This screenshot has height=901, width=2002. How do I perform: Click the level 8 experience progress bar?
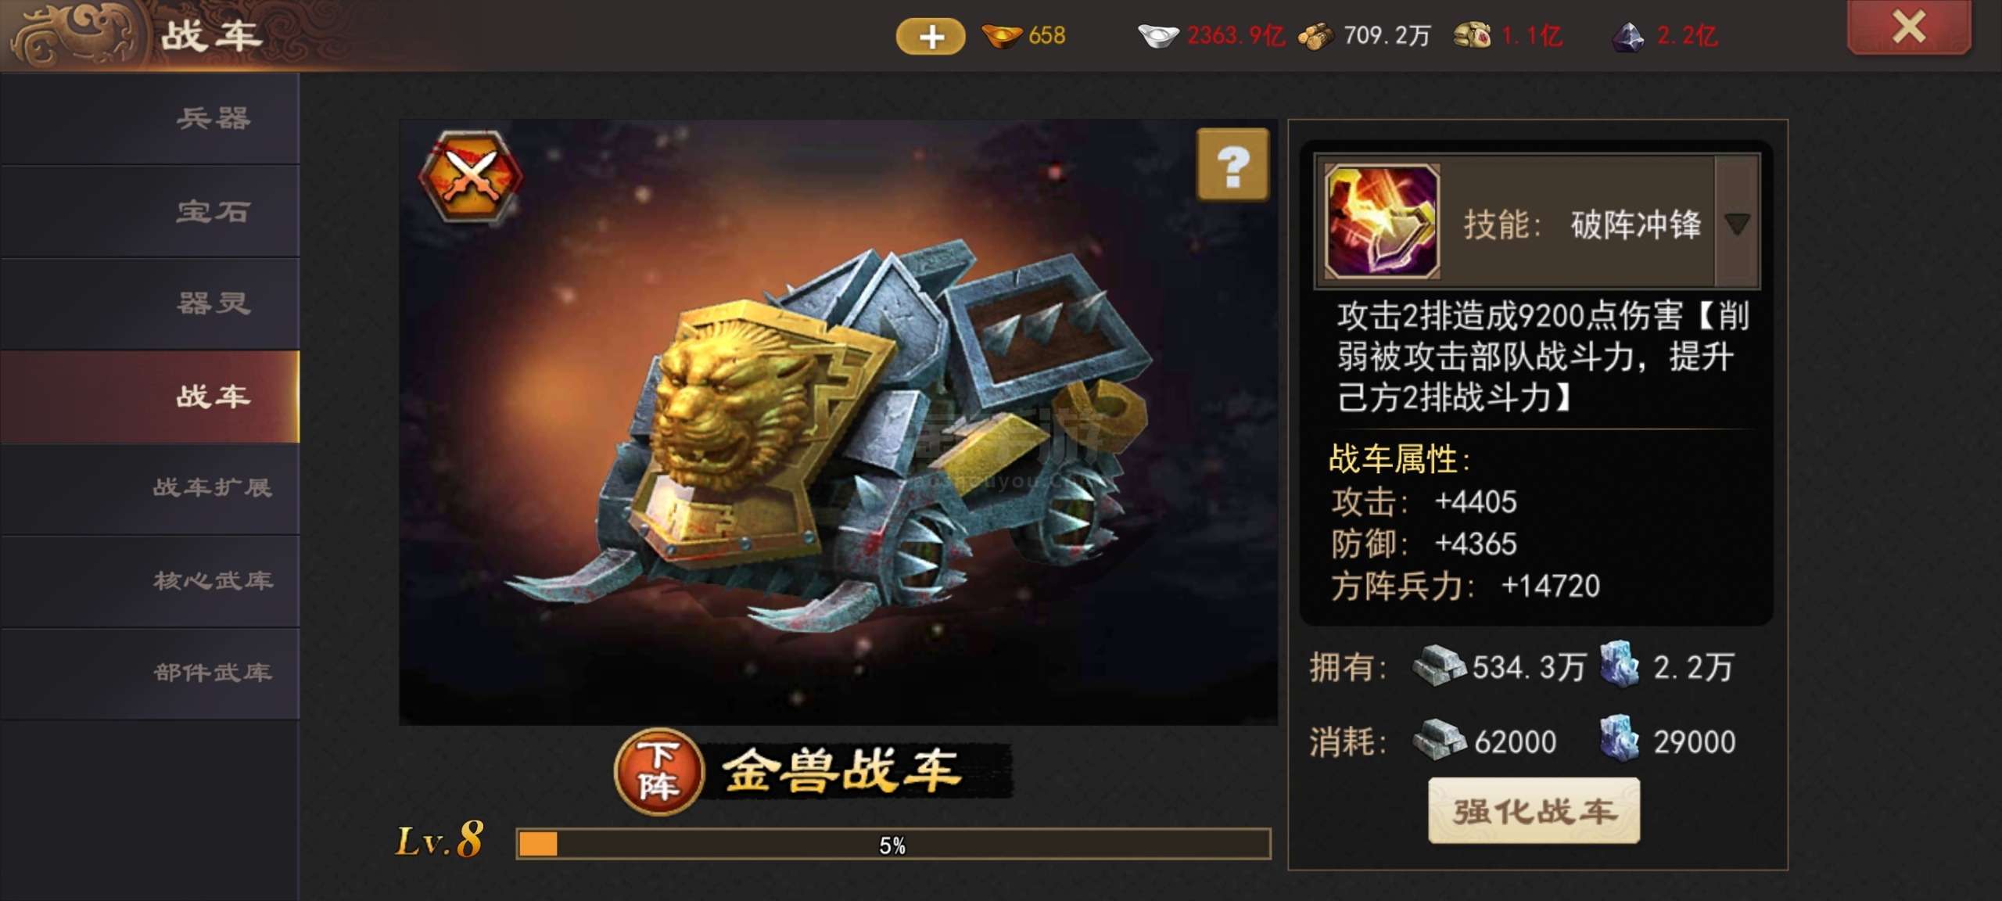tap(893, 845)
